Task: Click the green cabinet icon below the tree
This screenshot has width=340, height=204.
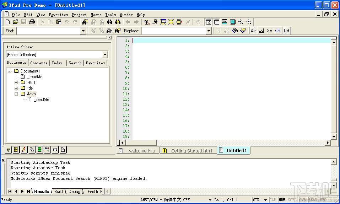Action: point(39,150)
